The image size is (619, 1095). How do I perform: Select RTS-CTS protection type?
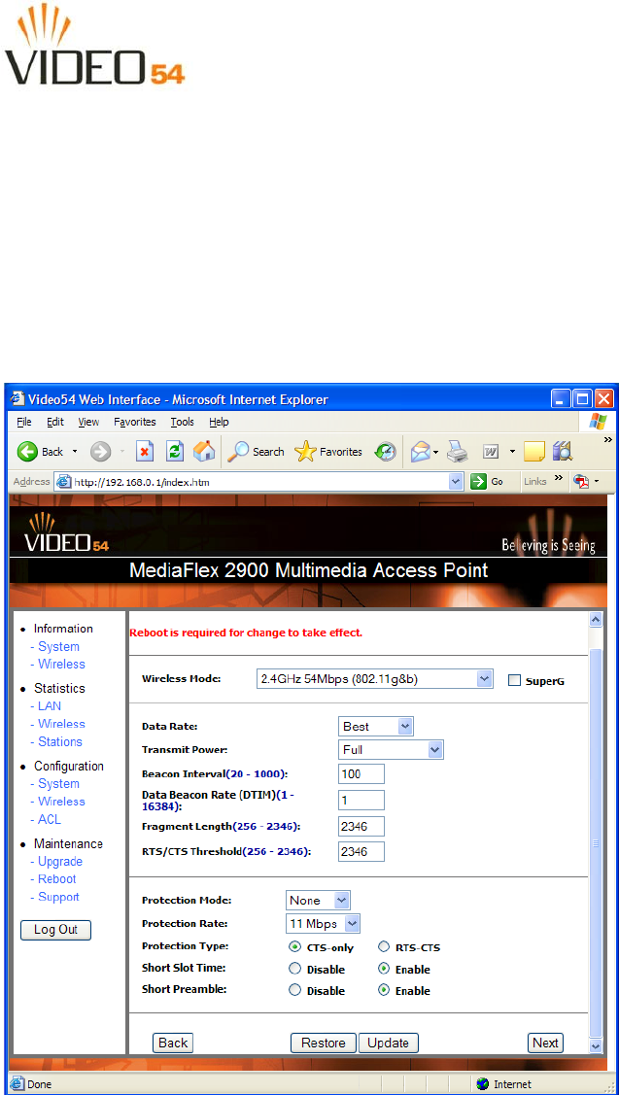click(384, 947)
